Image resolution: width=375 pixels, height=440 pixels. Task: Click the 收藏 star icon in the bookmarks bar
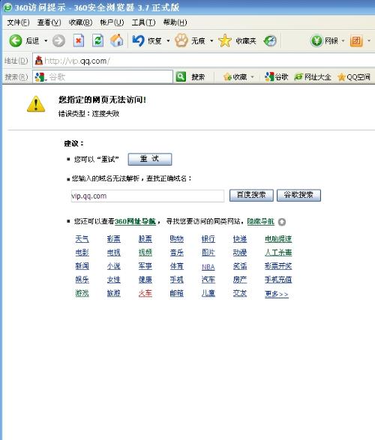tap(227, 77)
